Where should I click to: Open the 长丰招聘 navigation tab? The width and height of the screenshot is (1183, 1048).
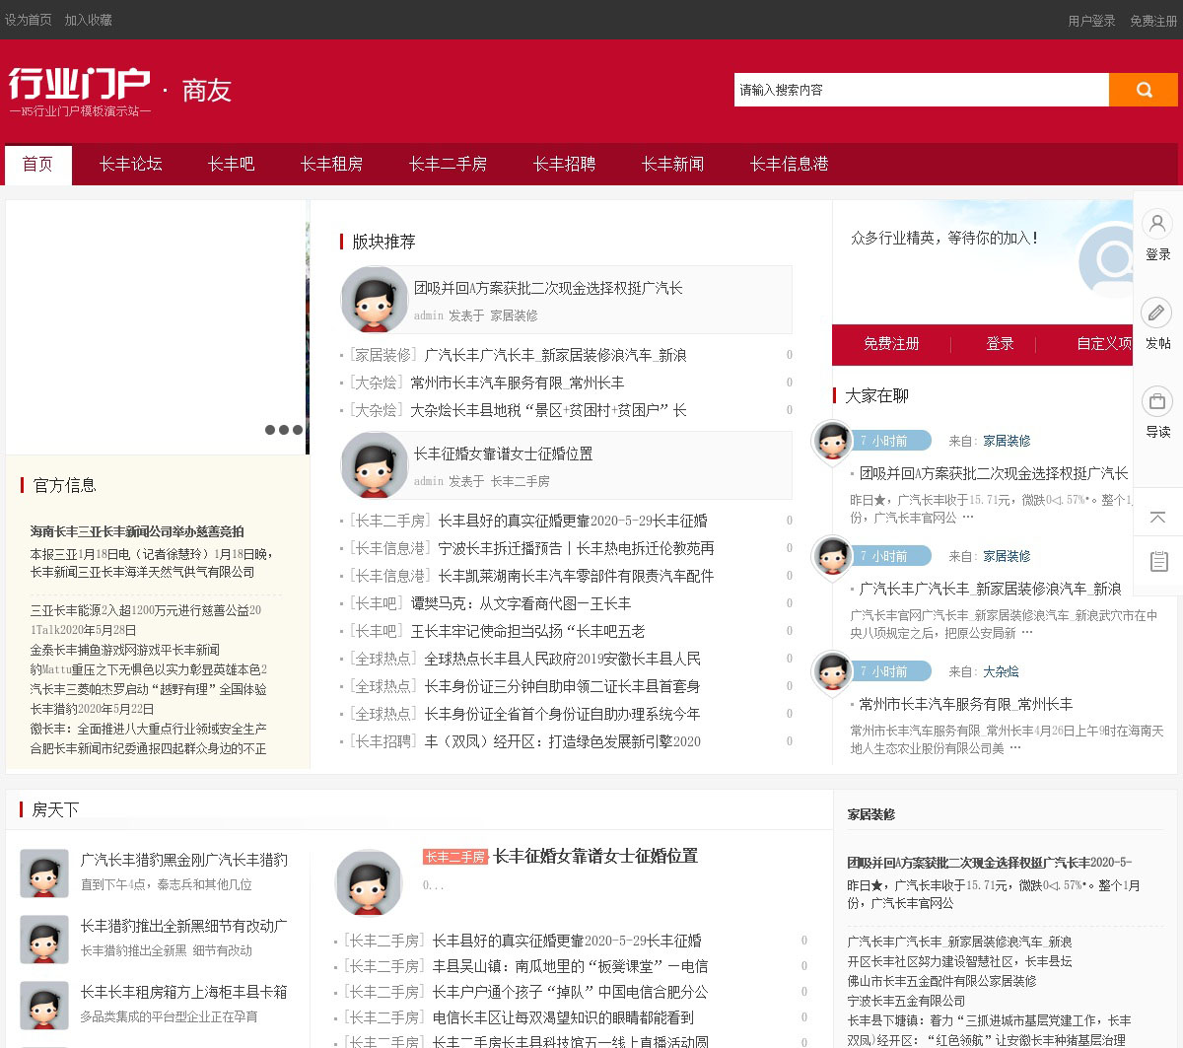(564, 164)
